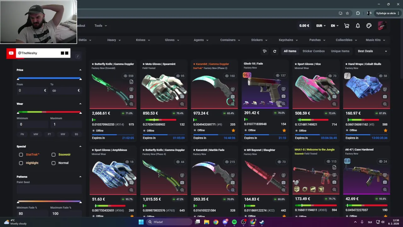Open the Butterfly Knife Emerald description note icon
403x227 pixels.
(131, 82)
